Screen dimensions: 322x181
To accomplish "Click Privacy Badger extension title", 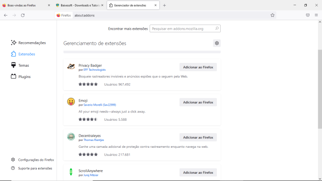I will pos(90,66).
